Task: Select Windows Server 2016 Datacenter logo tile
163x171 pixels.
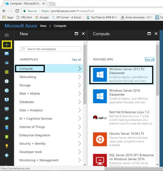Action: pyautogui.click(x=100, y=96)
